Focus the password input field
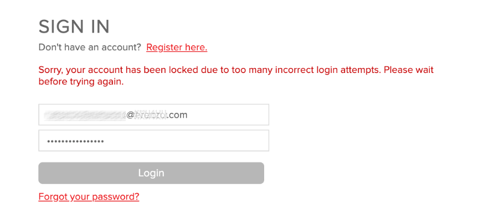 point(154,140)
